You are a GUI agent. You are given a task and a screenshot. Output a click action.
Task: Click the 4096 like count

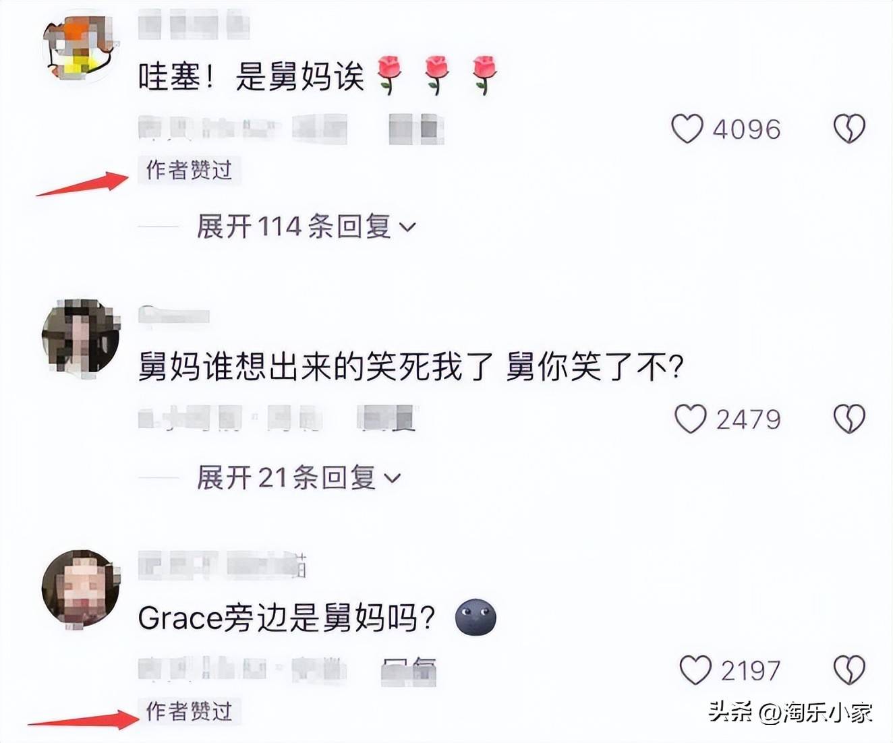pos(747,129)
